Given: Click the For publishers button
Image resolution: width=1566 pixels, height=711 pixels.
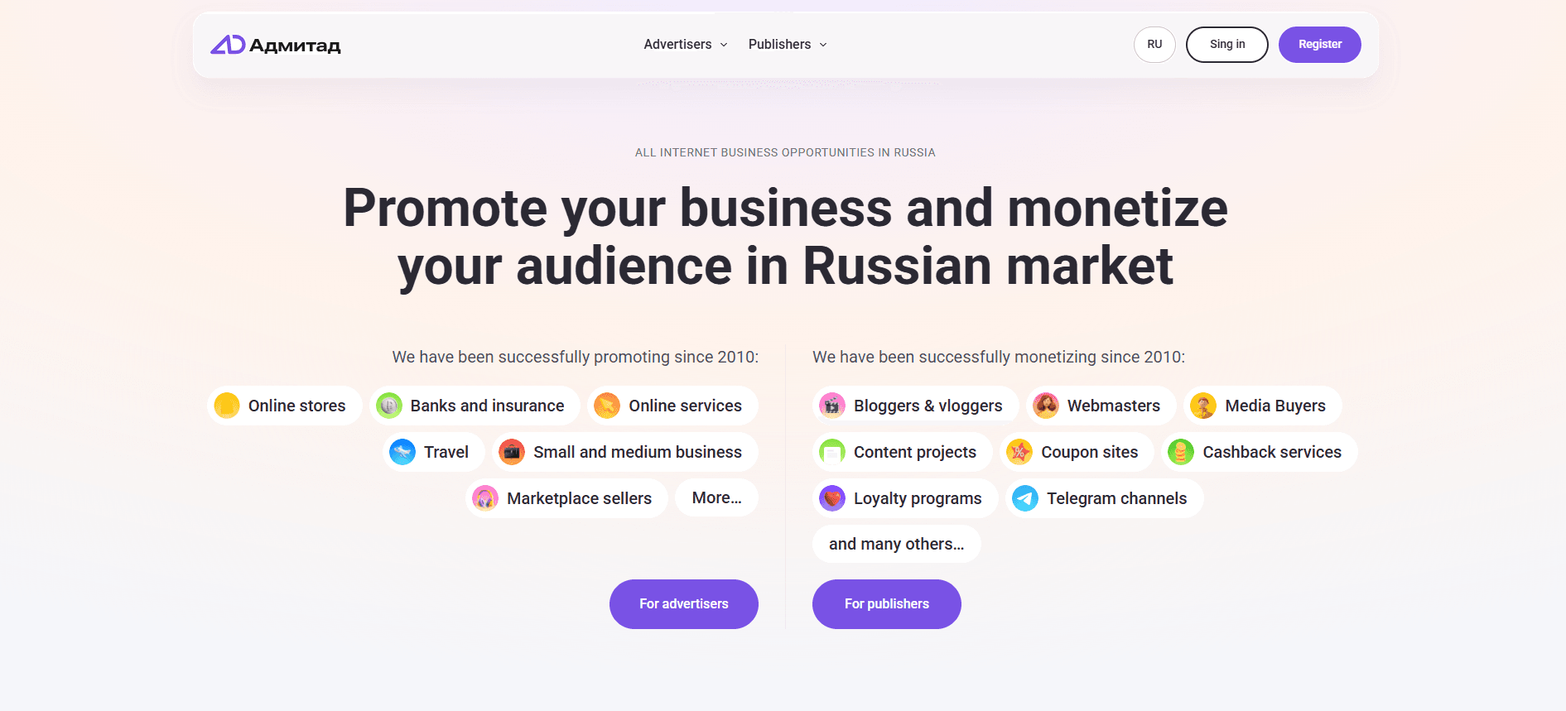Looking at the screenshot, I should [x=887, y=604].
